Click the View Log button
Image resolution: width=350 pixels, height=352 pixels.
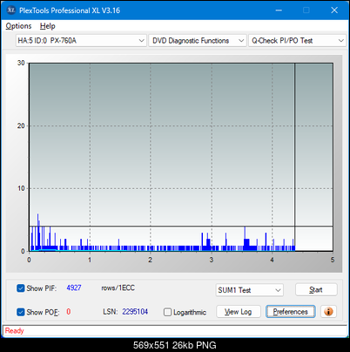pos(239,312)
